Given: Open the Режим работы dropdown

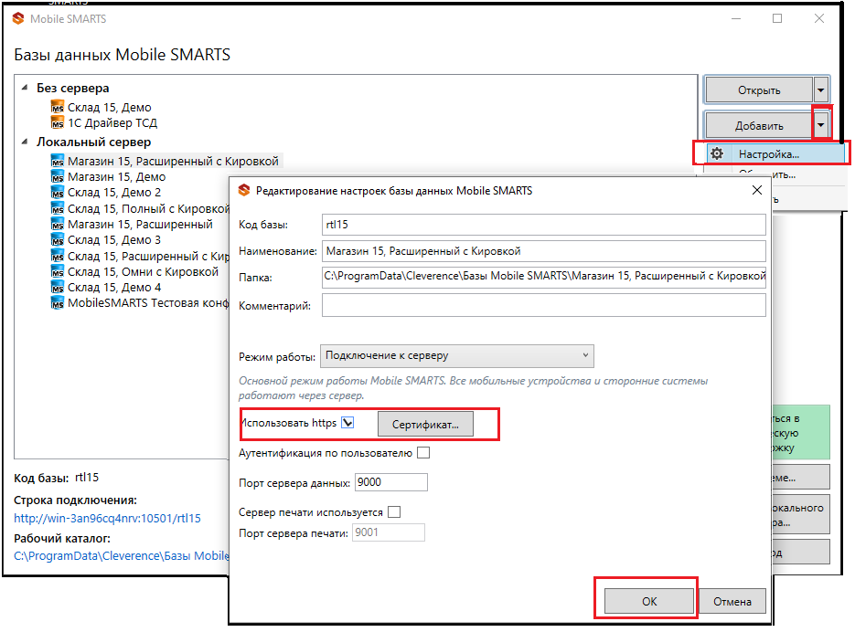Looking at the screenshot, I should [x=457, y=356].
